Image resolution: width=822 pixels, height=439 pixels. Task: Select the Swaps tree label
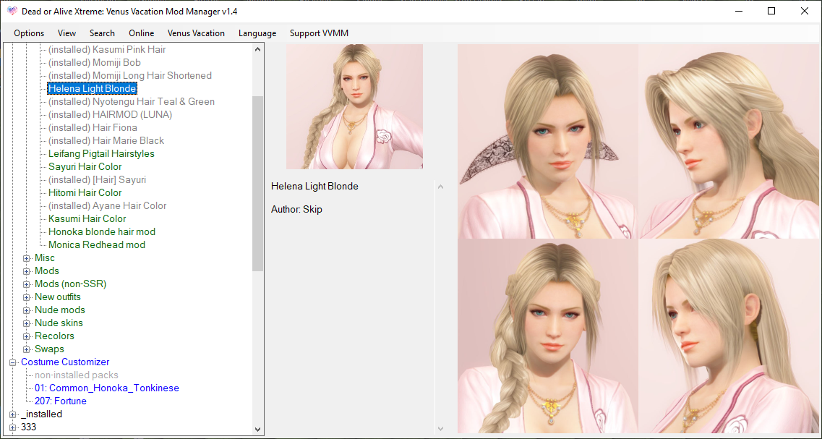click(49, 349)
